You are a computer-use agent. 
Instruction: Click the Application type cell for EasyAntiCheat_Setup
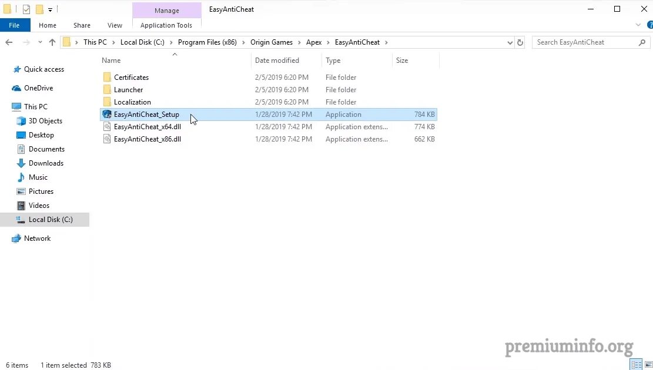343,115
